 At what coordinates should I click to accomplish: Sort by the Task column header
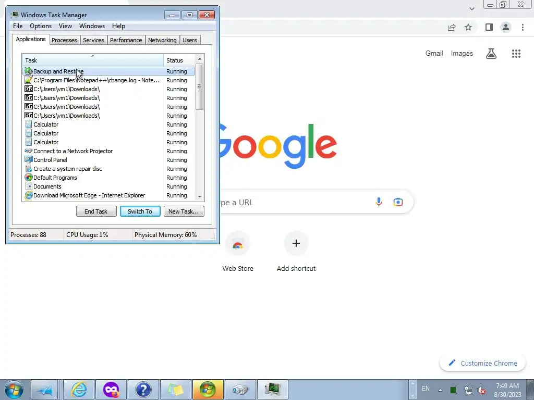pyautogui.click(x=93, y=60)
